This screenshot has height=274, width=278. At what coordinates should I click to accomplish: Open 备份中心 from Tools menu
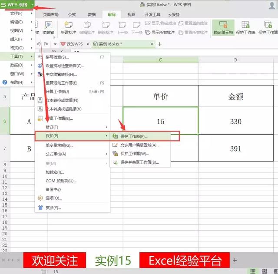click(73, 189)
